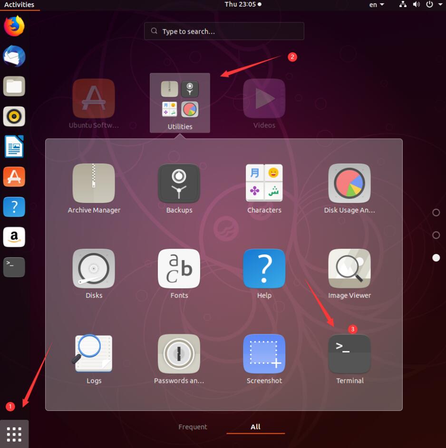Open the en language dropdown
Viewport: 446px width, 448px height.
pos(377,5)
